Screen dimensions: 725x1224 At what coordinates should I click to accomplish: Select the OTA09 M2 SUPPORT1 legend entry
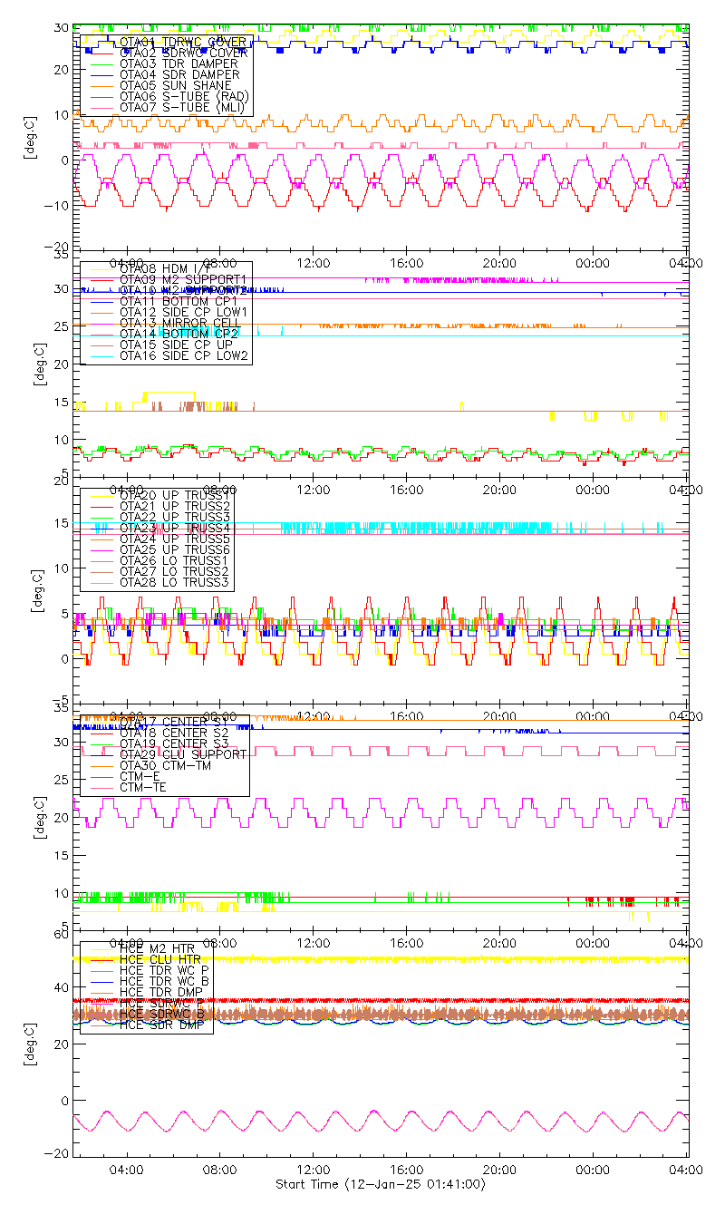(182, 279)
